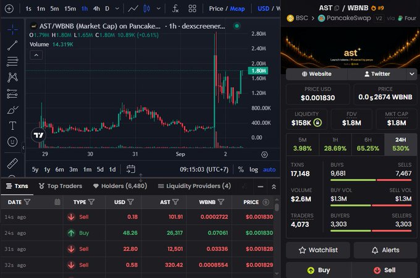The height and width of the screenshot is (278, 420).
Task: Filter transactions by WBNB funnel icon
Action: click(220, 202)
